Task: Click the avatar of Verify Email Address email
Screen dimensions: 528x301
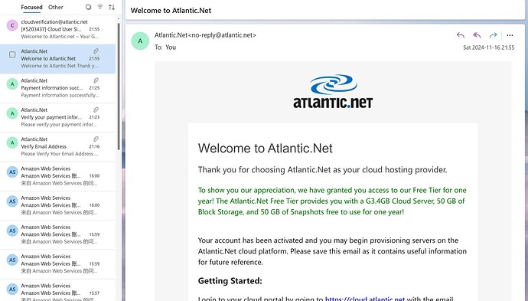Action: pyautogui.click(x=12, y=142)
